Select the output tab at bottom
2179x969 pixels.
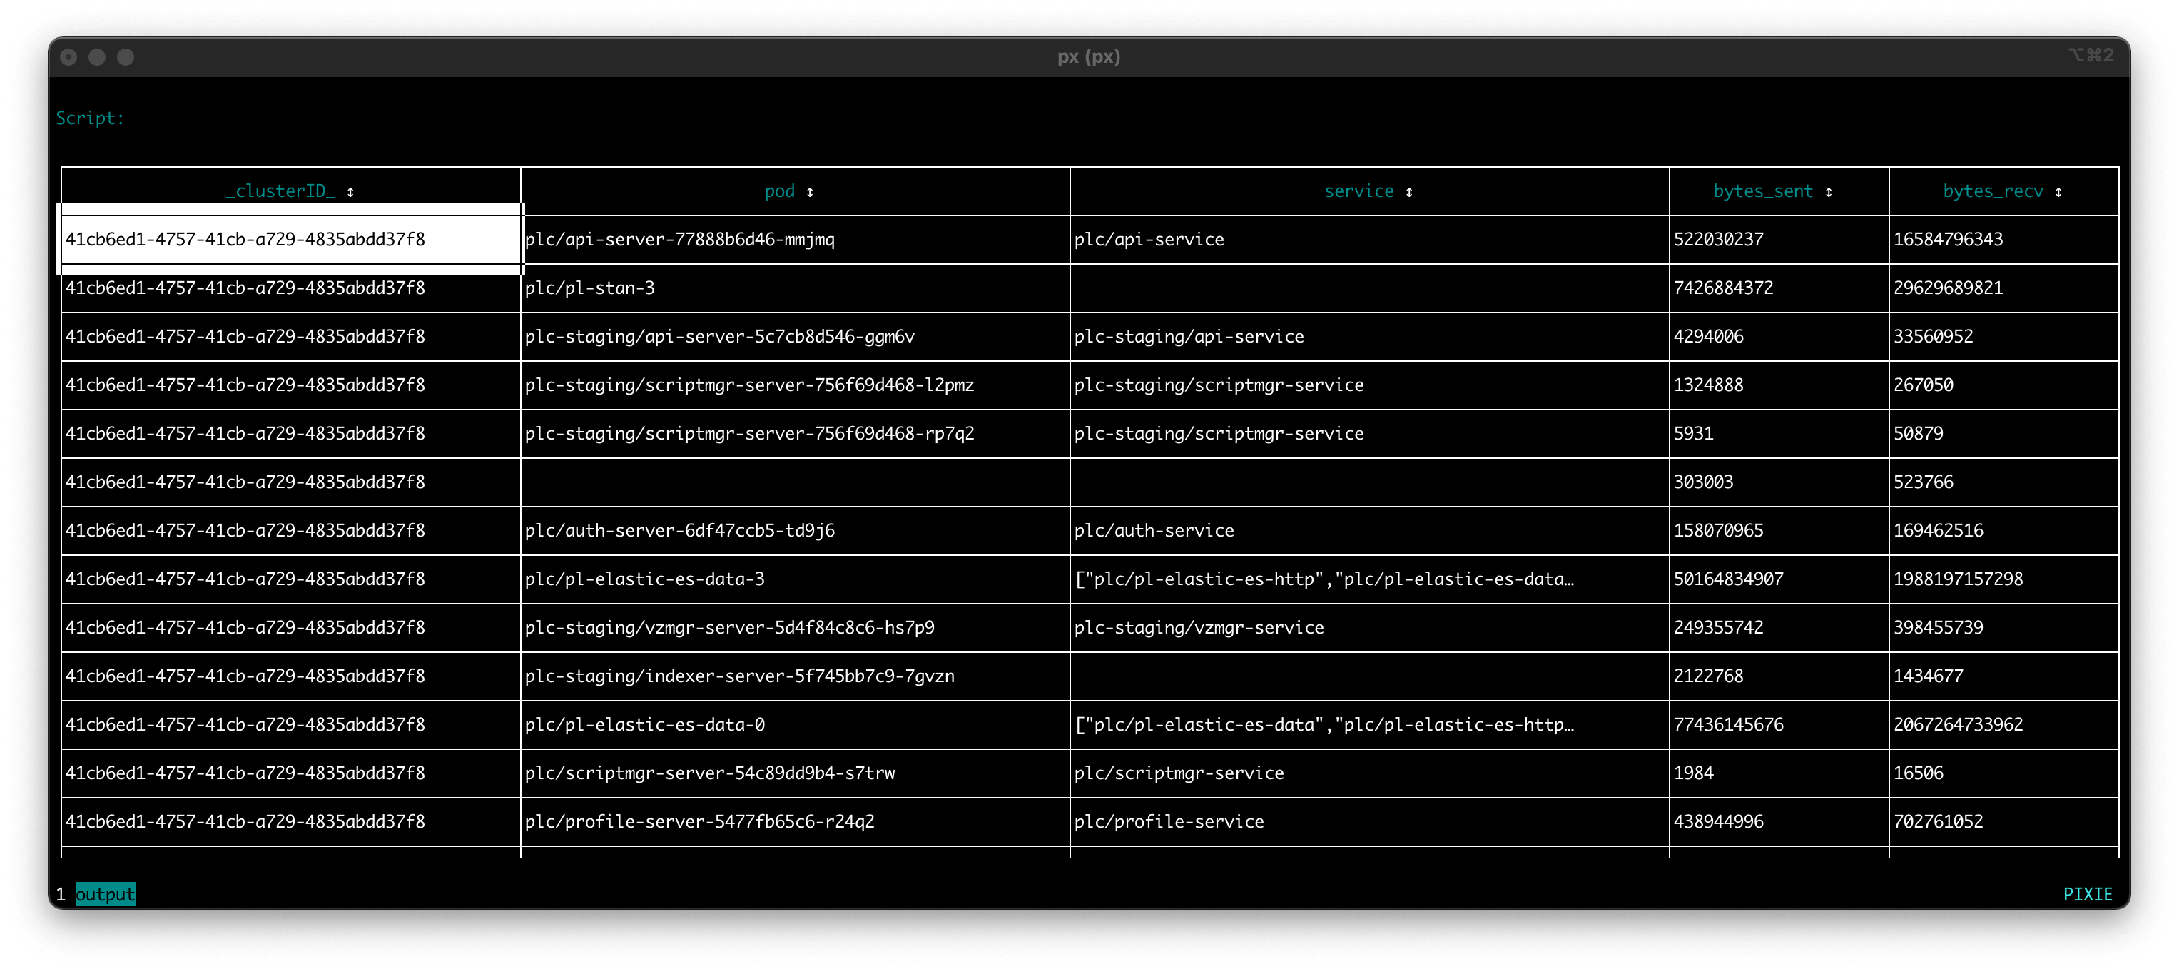[105, 895]
